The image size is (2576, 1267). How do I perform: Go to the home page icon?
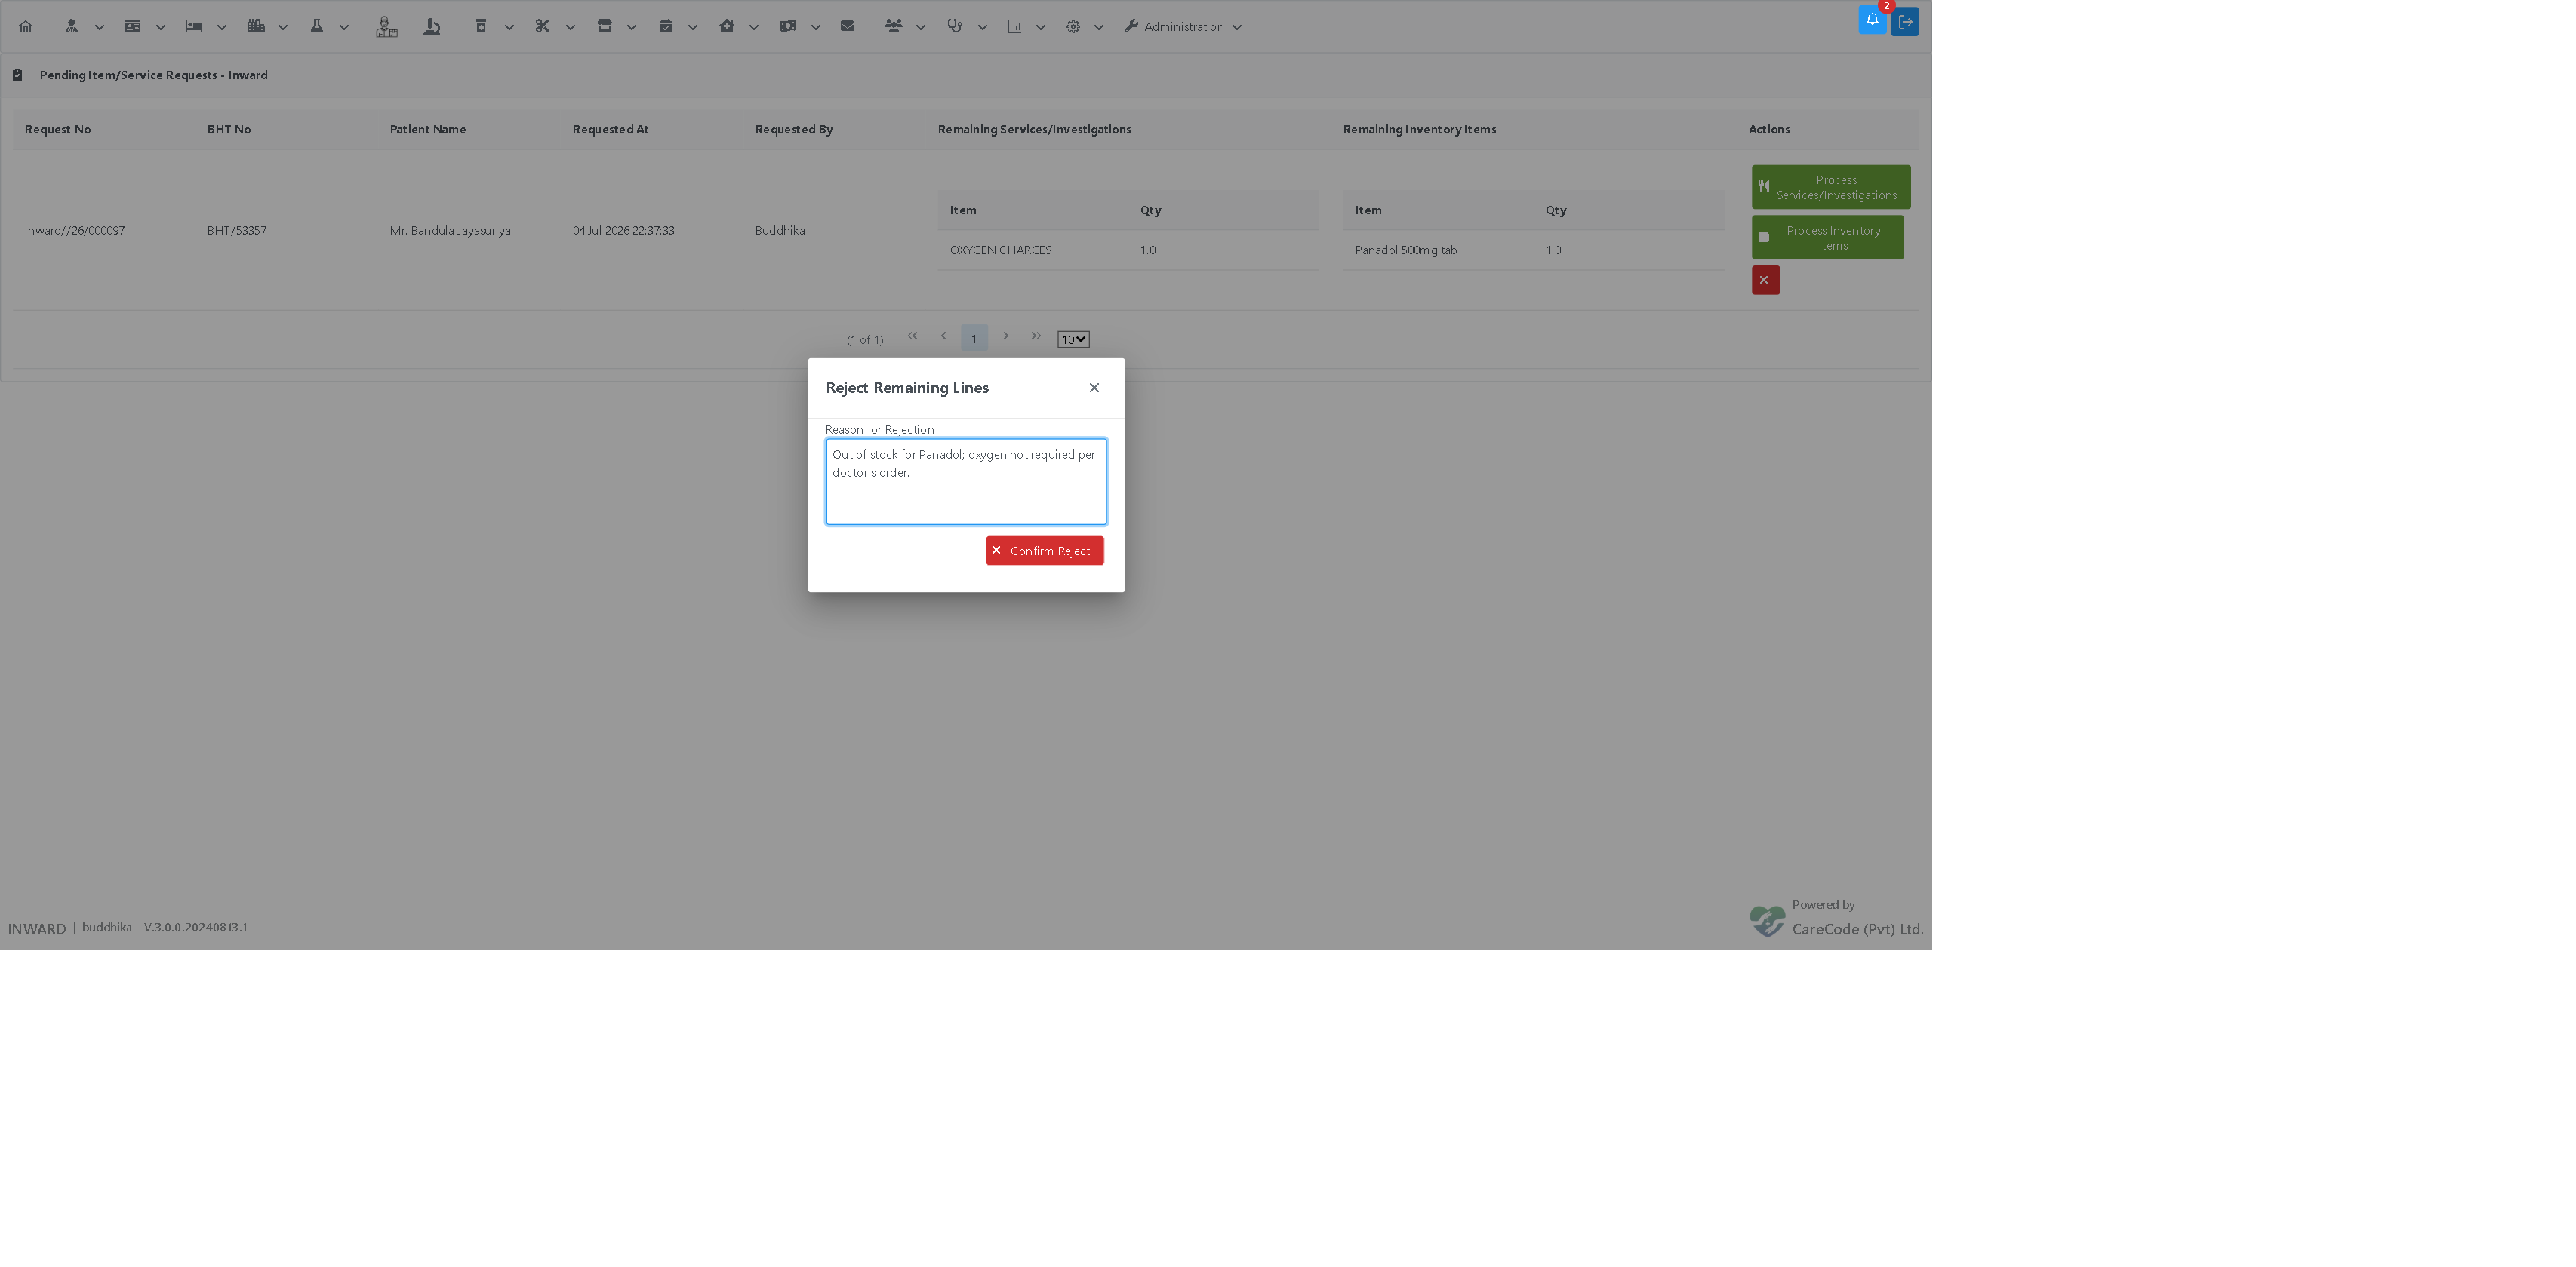26,27
